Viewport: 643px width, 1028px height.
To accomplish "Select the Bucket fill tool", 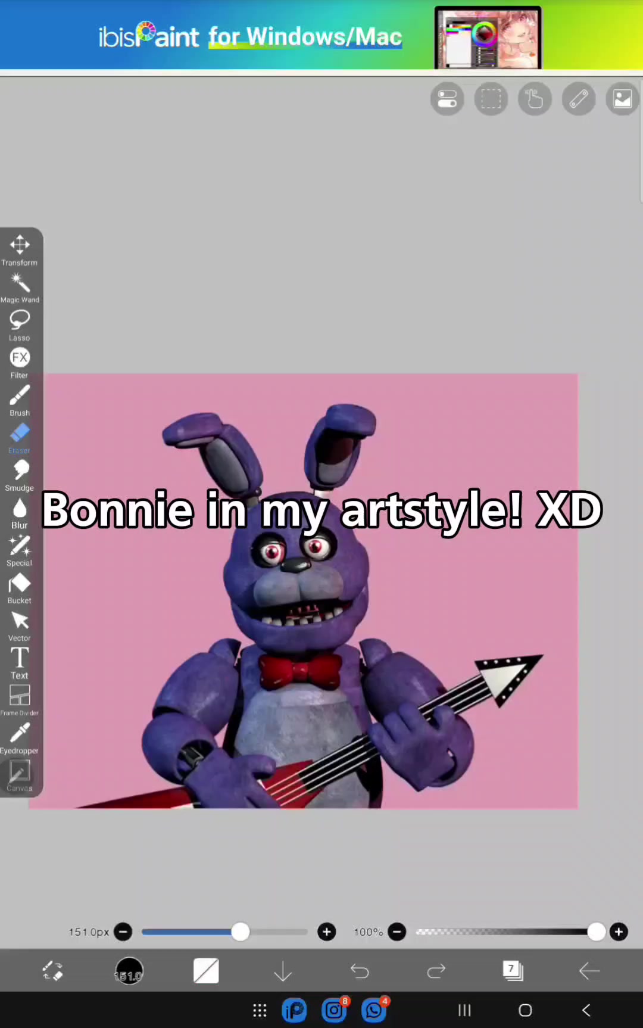I will [20, 588].
